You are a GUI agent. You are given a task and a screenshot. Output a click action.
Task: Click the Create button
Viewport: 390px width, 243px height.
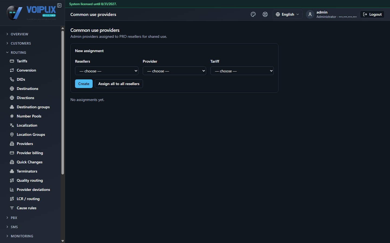pos(84,84)
